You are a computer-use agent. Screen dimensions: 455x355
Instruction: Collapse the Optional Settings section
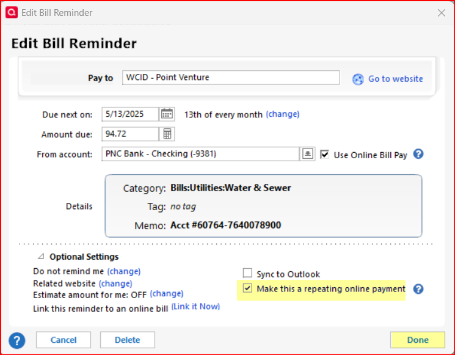[41, 257]
